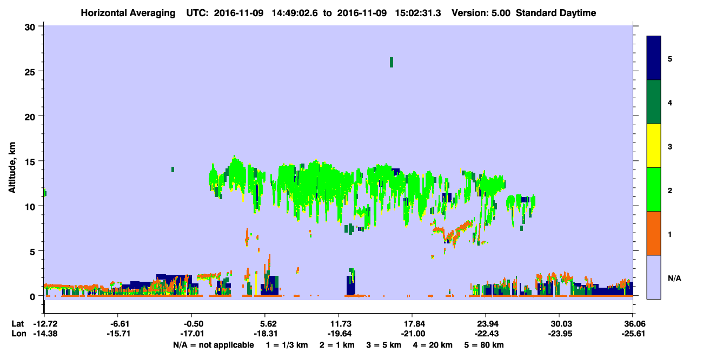
Task: Click the lavender N/A colorbar segment
Action: (654, 277)
